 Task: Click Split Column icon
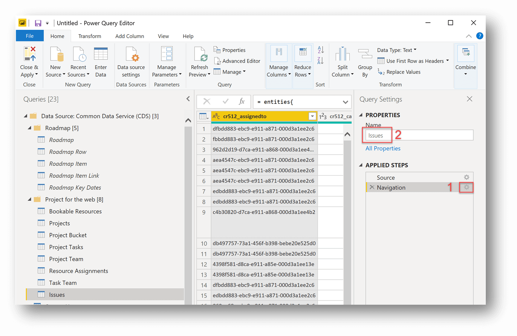tap(343, 54)
